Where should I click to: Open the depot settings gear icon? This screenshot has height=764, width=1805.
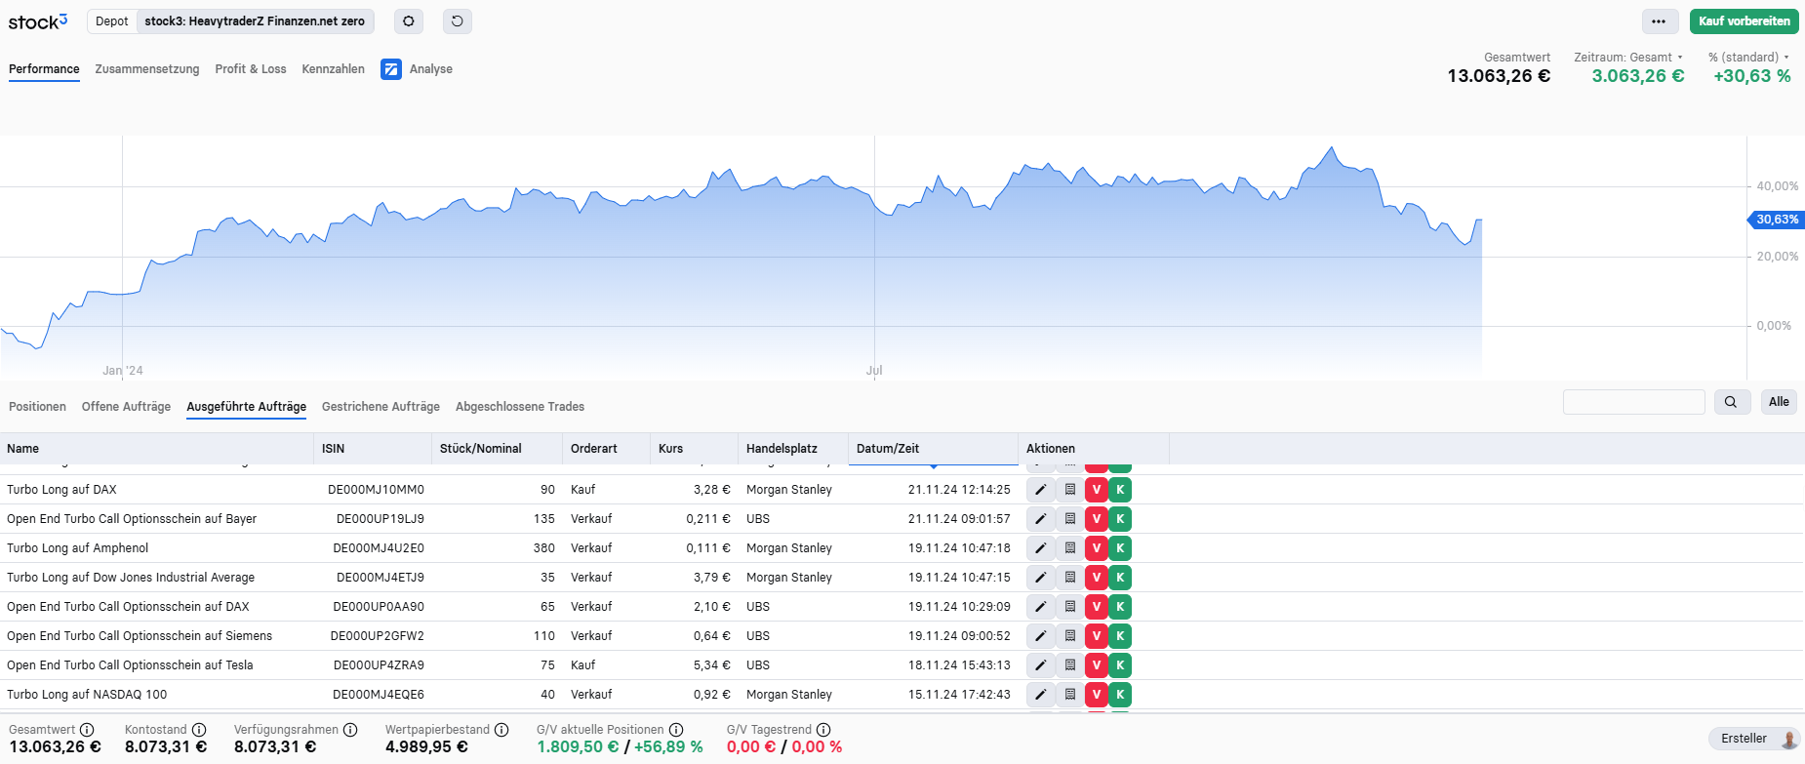[409, 21]
